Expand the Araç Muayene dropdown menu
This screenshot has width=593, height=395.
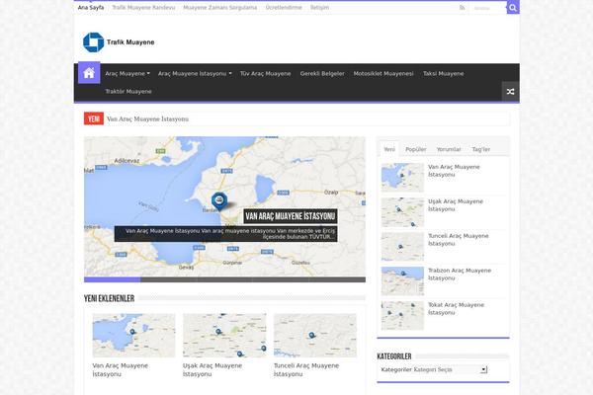tap(127, 74)
